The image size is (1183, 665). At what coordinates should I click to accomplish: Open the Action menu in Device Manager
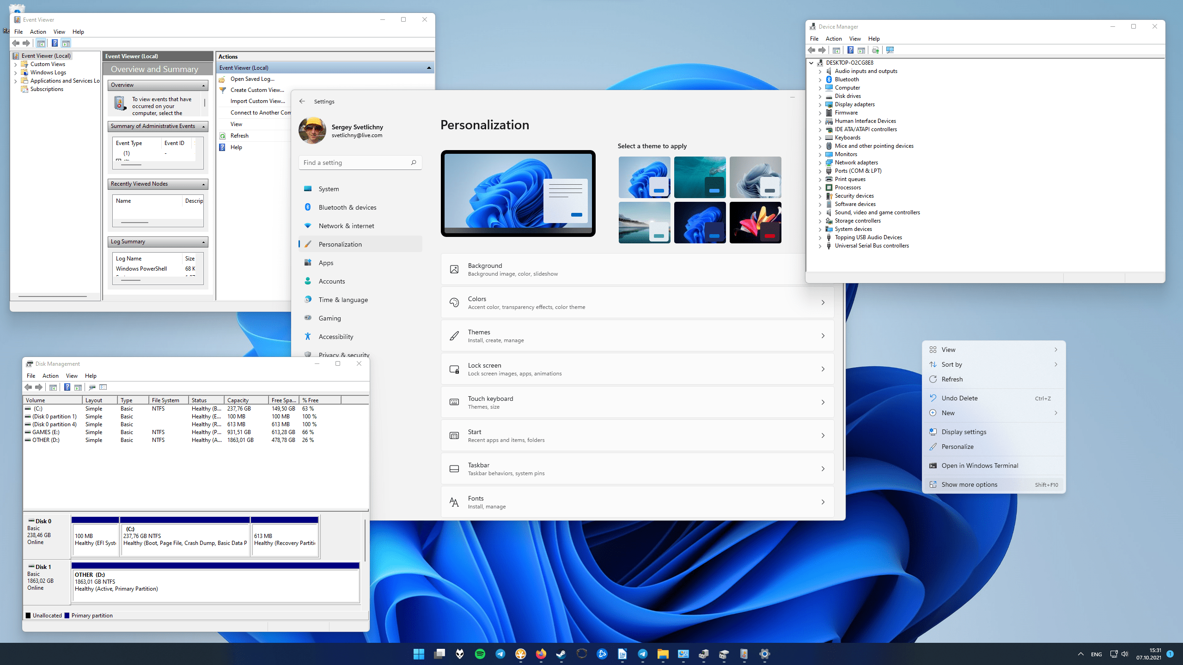tap(834, 38)
